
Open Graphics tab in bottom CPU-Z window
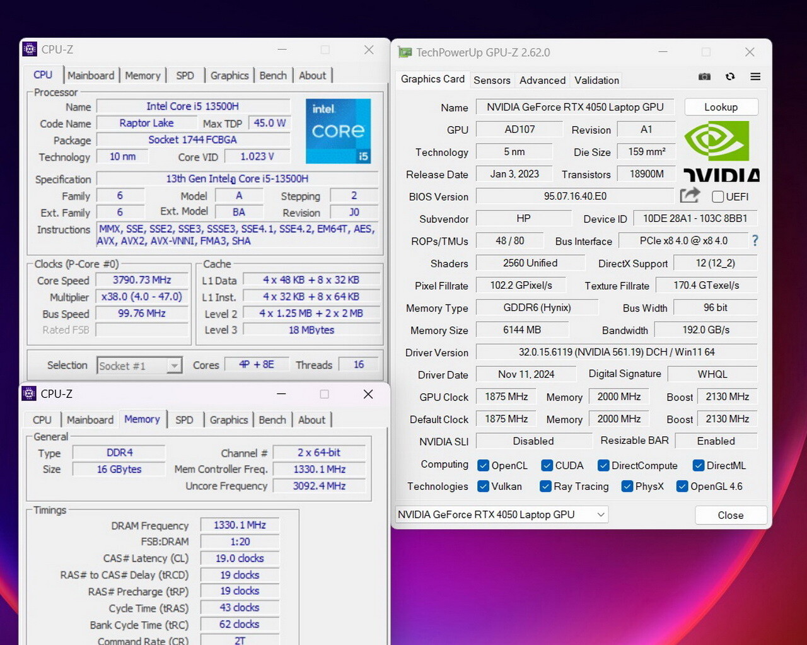click(229, 420)
